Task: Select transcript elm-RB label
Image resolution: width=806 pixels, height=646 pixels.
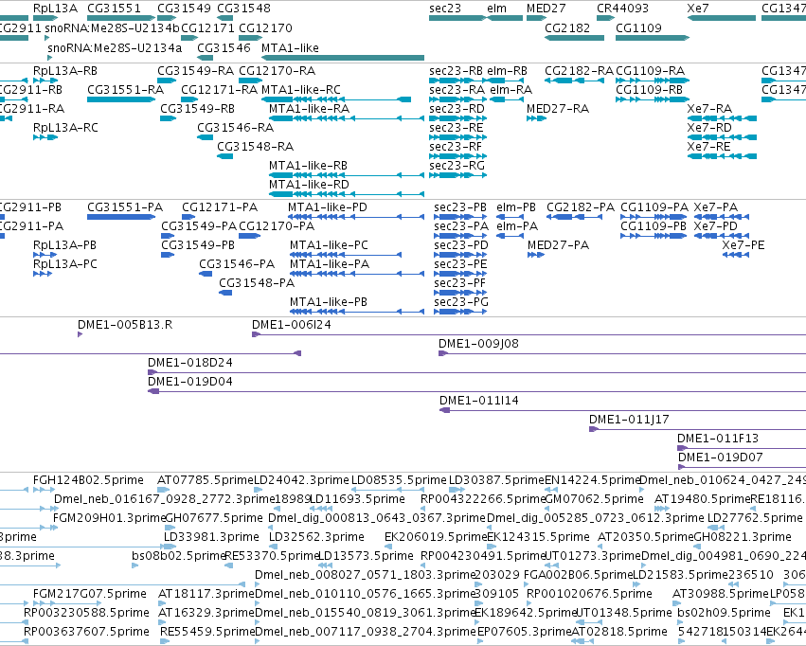Action: [508, 70]
